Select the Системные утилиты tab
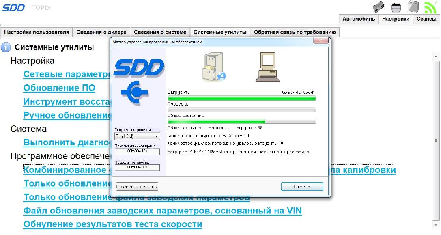Image resolution: width=441 pixels, height=235 pixels. pyautogui.click(x=220, y=32)
